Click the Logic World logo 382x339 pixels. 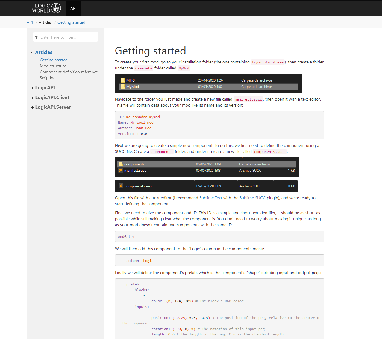[46, 8]
